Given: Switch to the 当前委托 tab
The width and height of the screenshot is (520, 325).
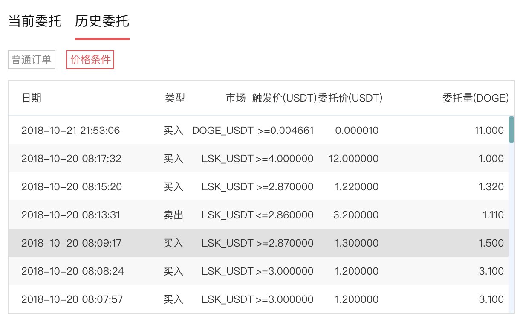Looking at the screenshot, I should (35, 21).
